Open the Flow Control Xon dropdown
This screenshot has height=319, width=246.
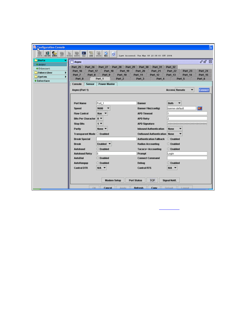point(102,113)
